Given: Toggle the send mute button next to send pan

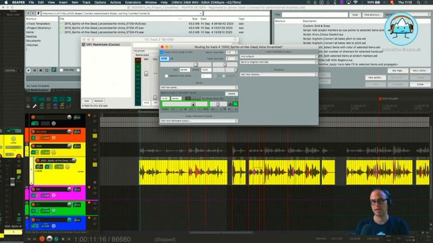Looking at the screenshot, I should pyautogui.click(x=230, y=104).
